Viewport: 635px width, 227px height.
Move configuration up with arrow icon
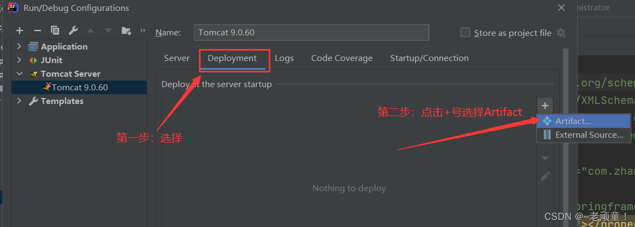(x=90, y=30)
